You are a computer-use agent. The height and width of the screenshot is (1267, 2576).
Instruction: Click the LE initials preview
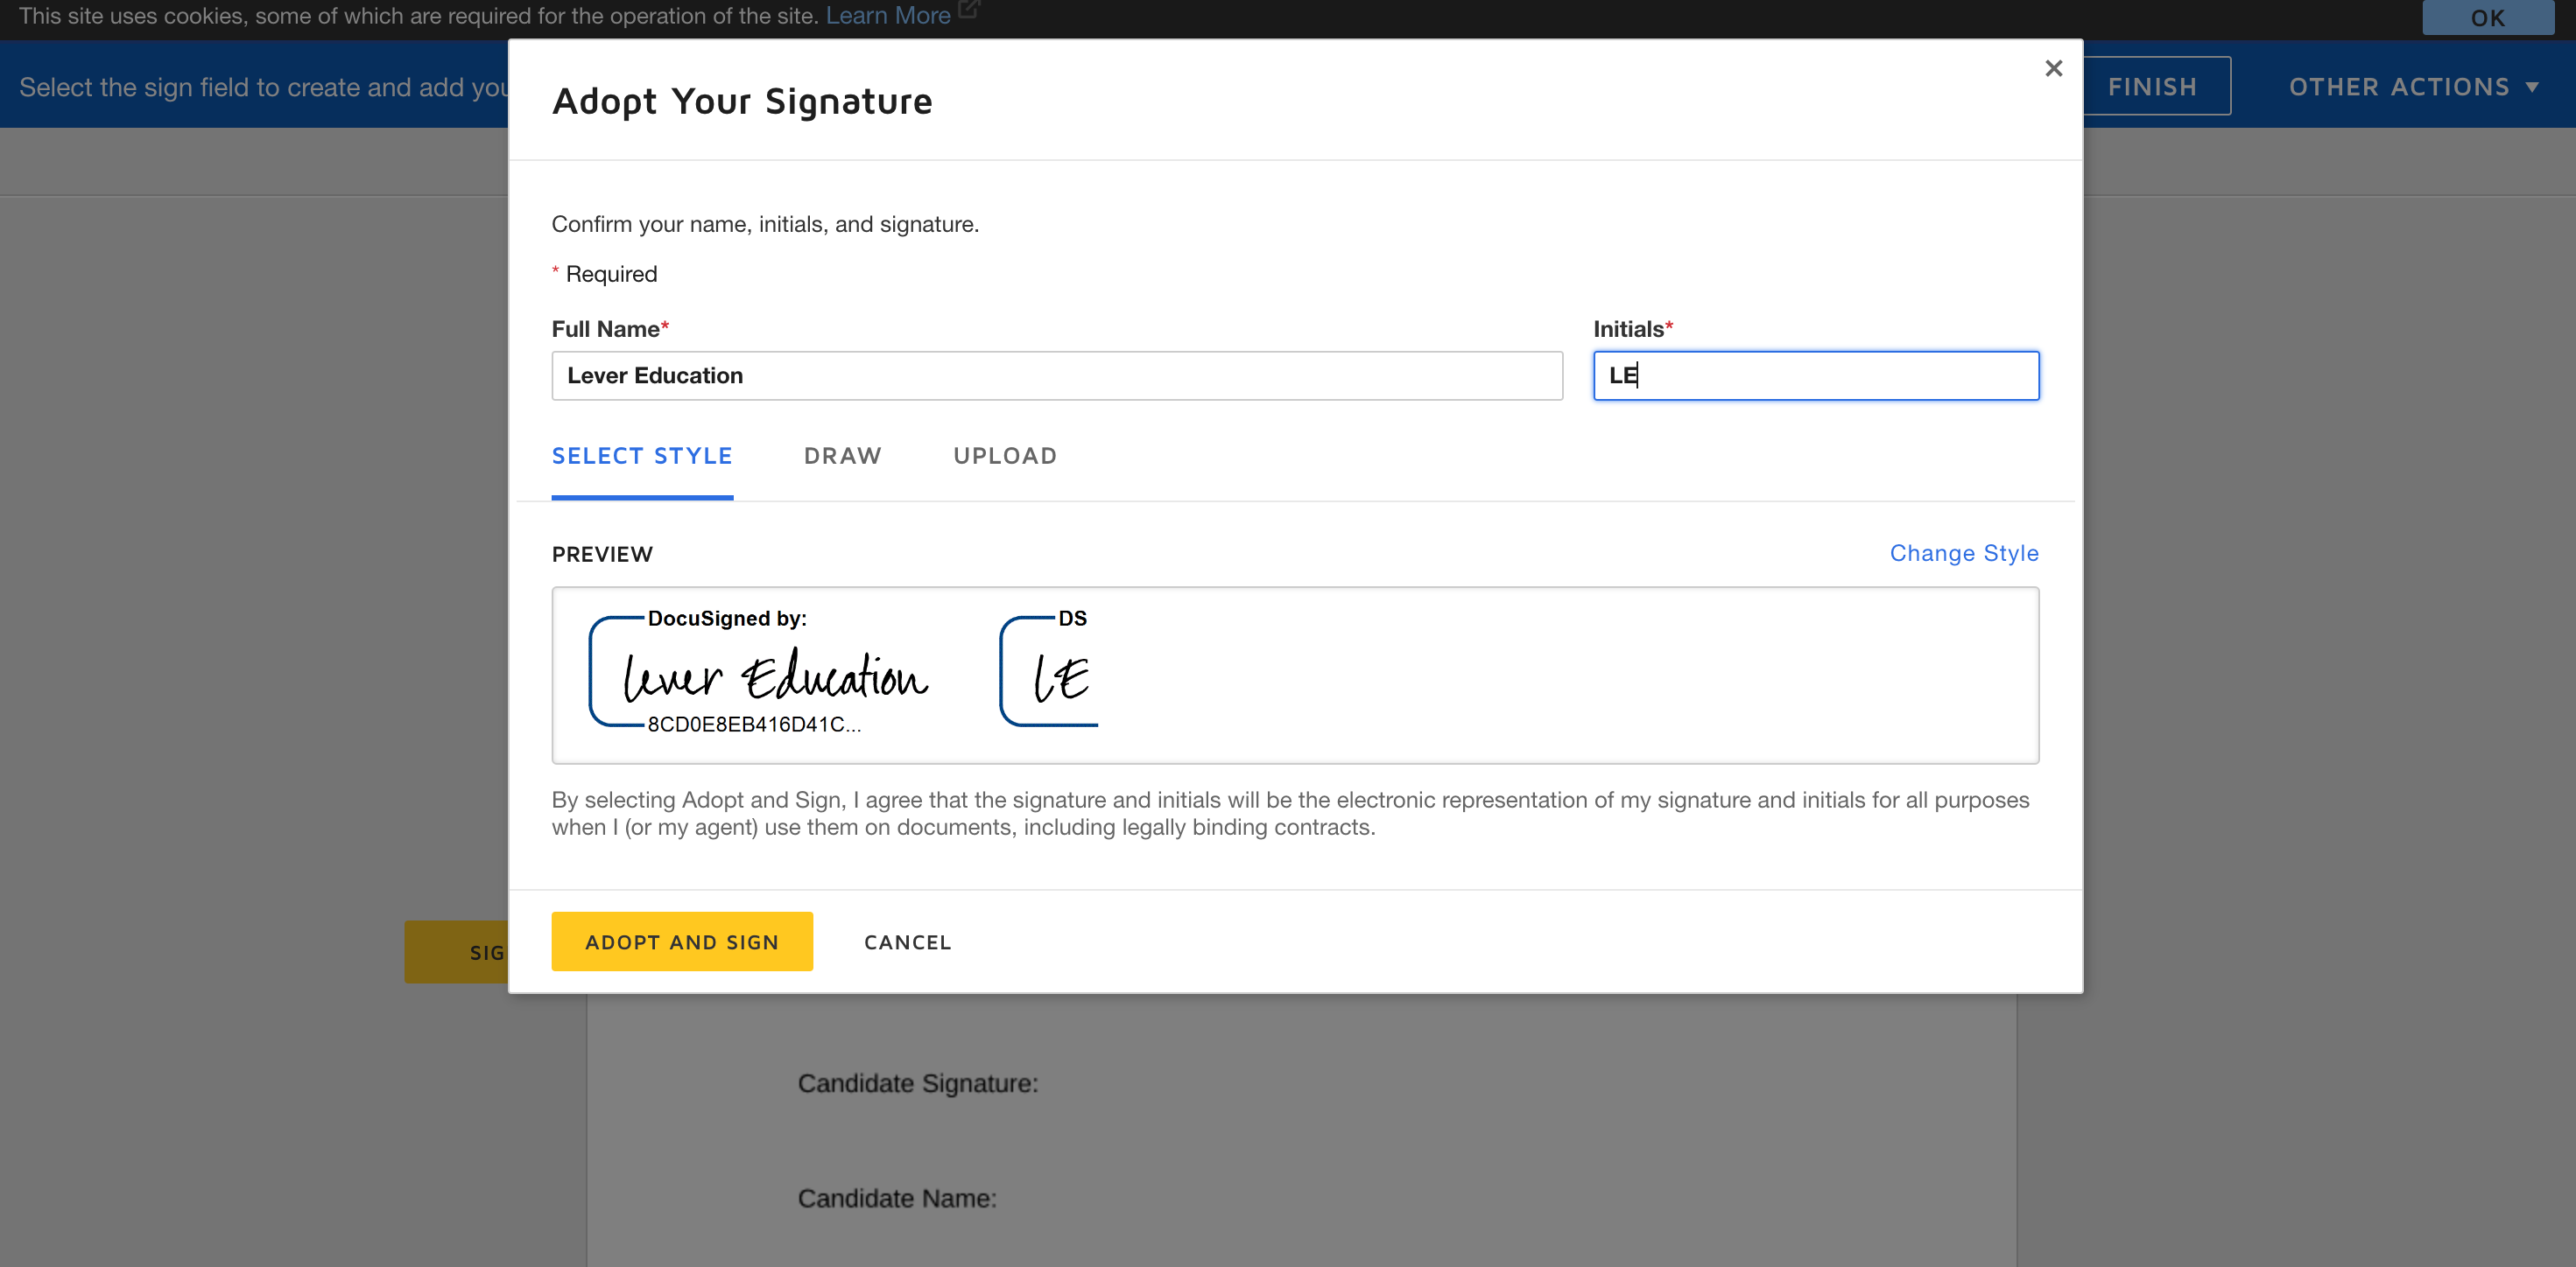pos(1049,671)
